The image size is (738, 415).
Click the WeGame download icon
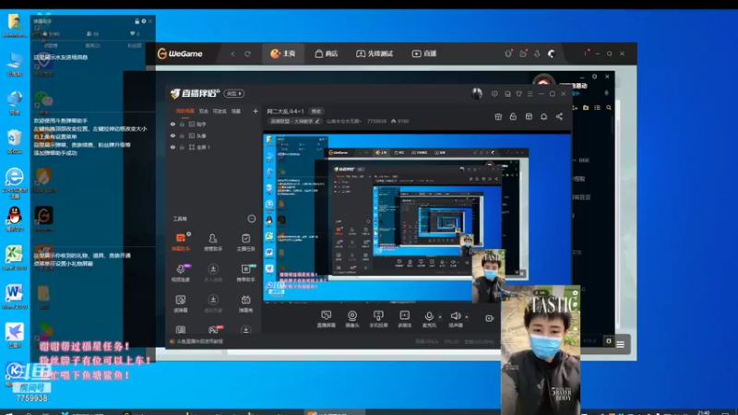click(537, 53)
